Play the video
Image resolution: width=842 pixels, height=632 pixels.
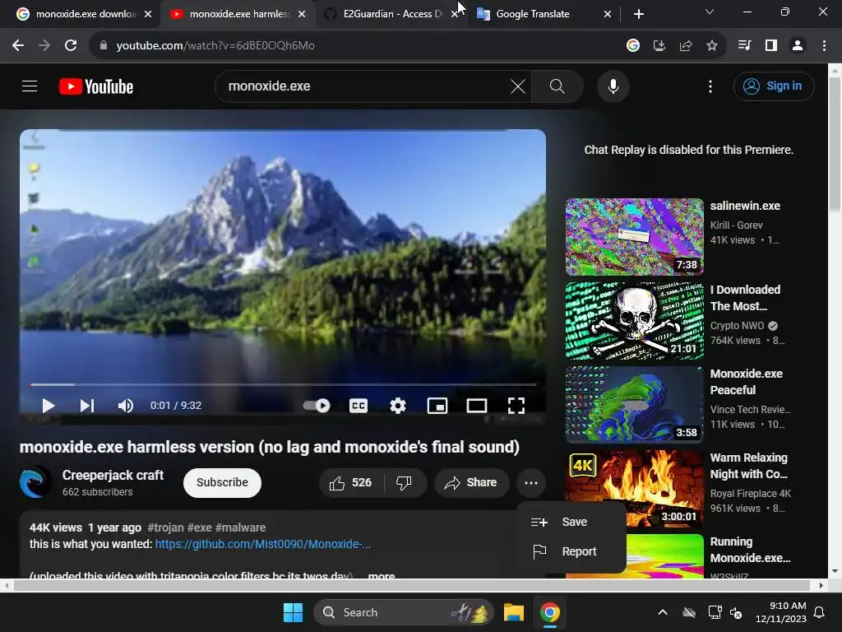[x=49, y=406]
